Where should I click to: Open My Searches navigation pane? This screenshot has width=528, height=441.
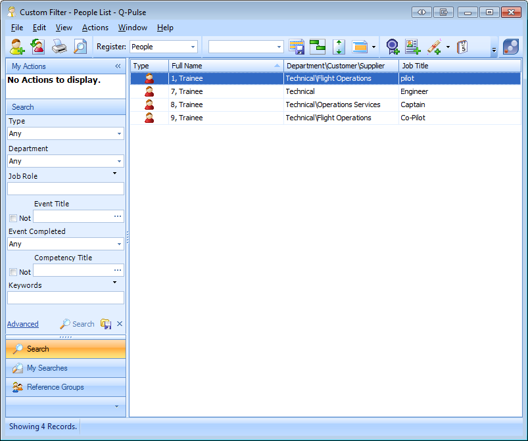click(66, 368)
